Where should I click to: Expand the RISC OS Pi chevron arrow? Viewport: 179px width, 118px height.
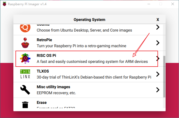pyautogui.click(x=158, y=58)
